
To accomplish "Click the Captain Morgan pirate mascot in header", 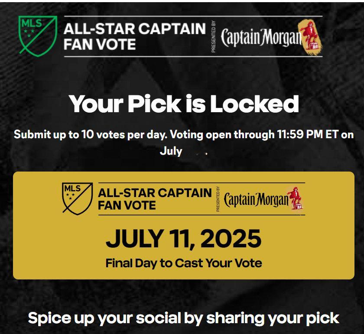I will point(310,38).
